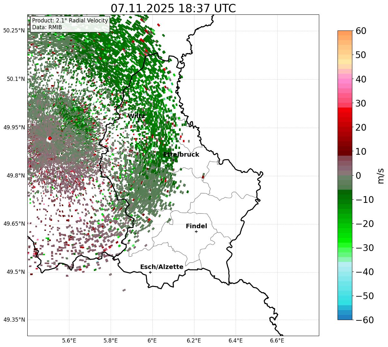Click the 'Wiltz' city label

tap(136, 116)
